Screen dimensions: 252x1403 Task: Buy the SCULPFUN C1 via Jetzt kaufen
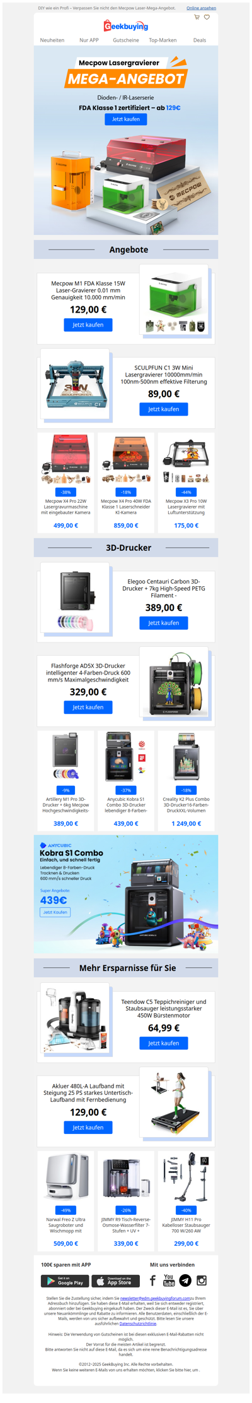coord(164,409)
